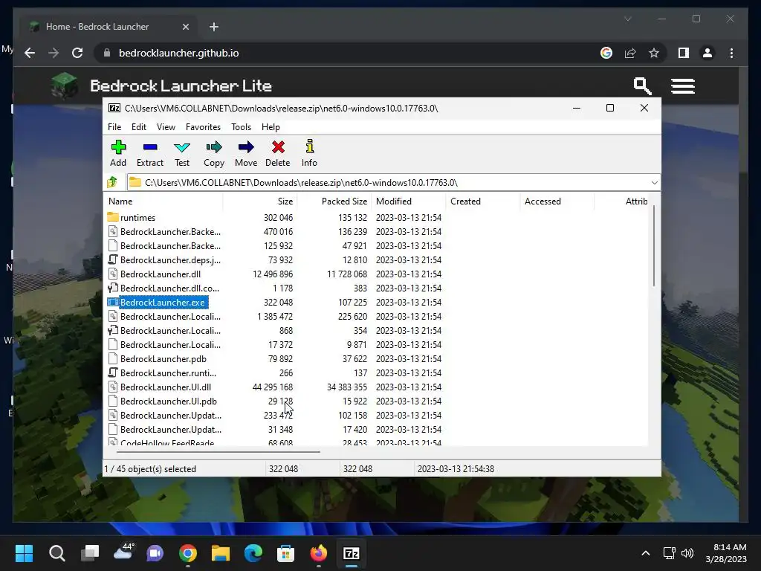Viewport: 761px width, 571px height.
Task: Select BedrockLauncher.UI.dll file
Action: [166, 387]
